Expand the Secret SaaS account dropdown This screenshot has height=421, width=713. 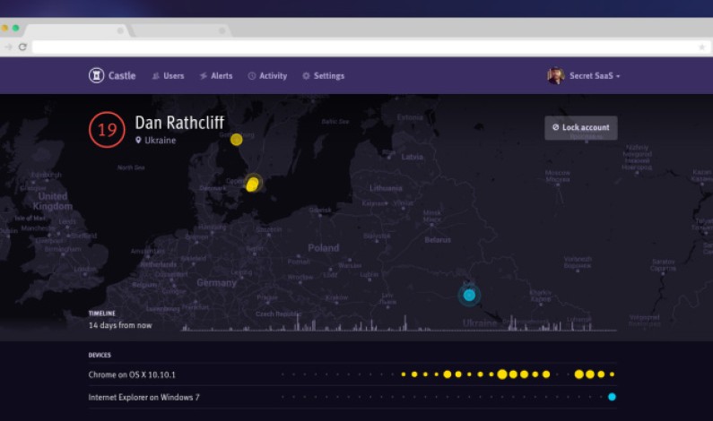(594, 76)
